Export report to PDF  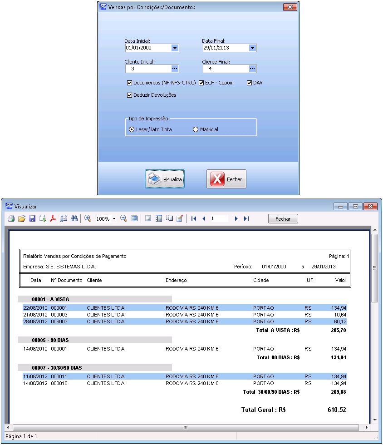click(x=53, y=219)
